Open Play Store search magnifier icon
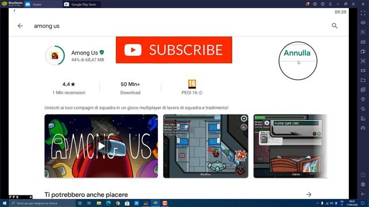Screen dimensions: 369x207 (x=334, y=25)
